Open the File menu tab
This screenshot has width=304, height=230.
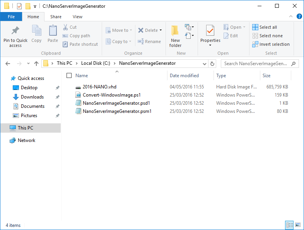(11, 17)
